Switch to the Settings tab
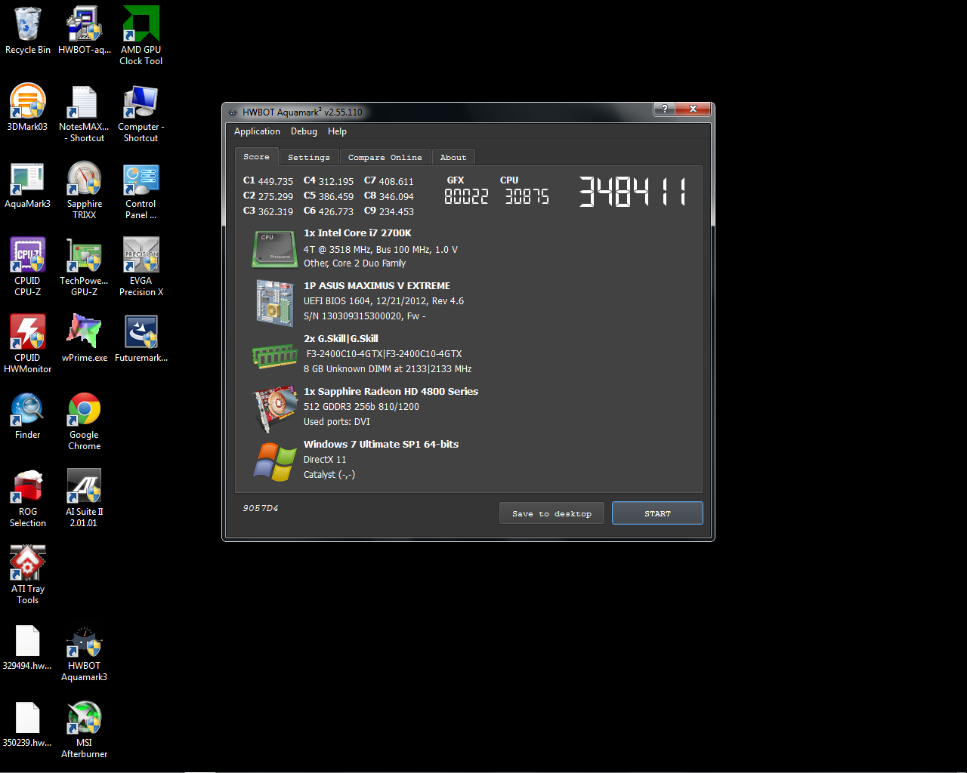967x773 pixels. [x=309, y=157]
